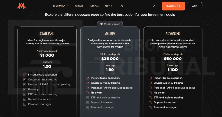Click the orange broker logo icon
Viewport: 222px width, 117px height.
coord(22,6)
